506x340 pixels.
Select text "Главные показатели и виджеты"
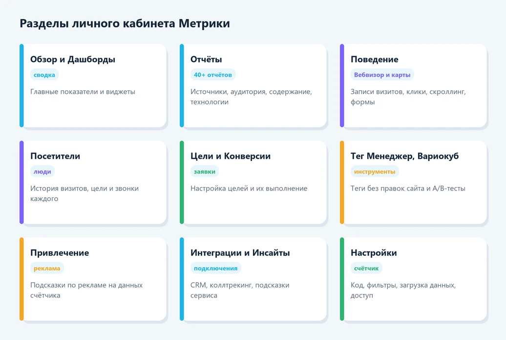(83, 92)
